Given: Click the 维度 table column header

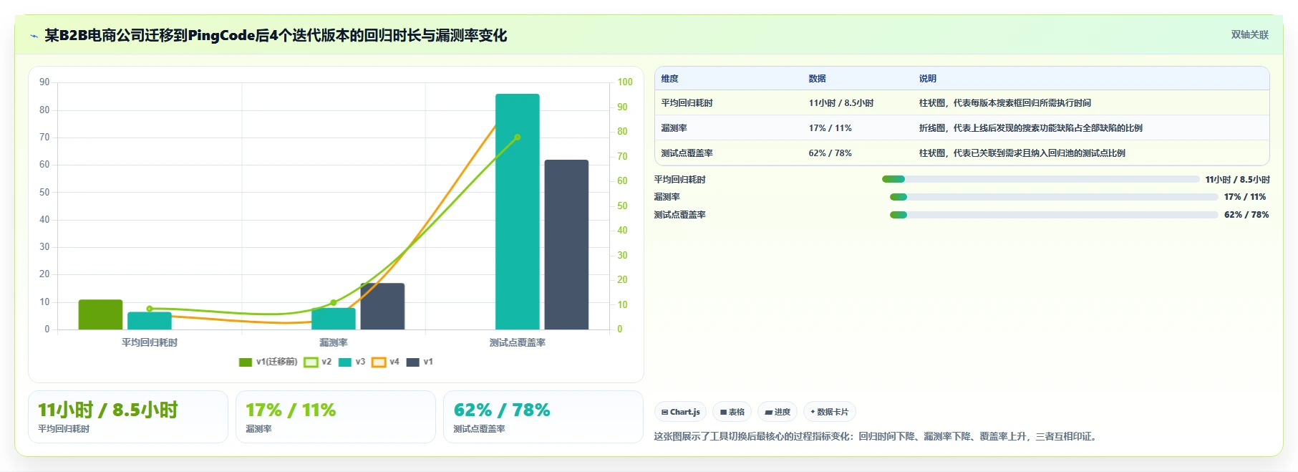Looking at the screenshot, I should [669, 79].
